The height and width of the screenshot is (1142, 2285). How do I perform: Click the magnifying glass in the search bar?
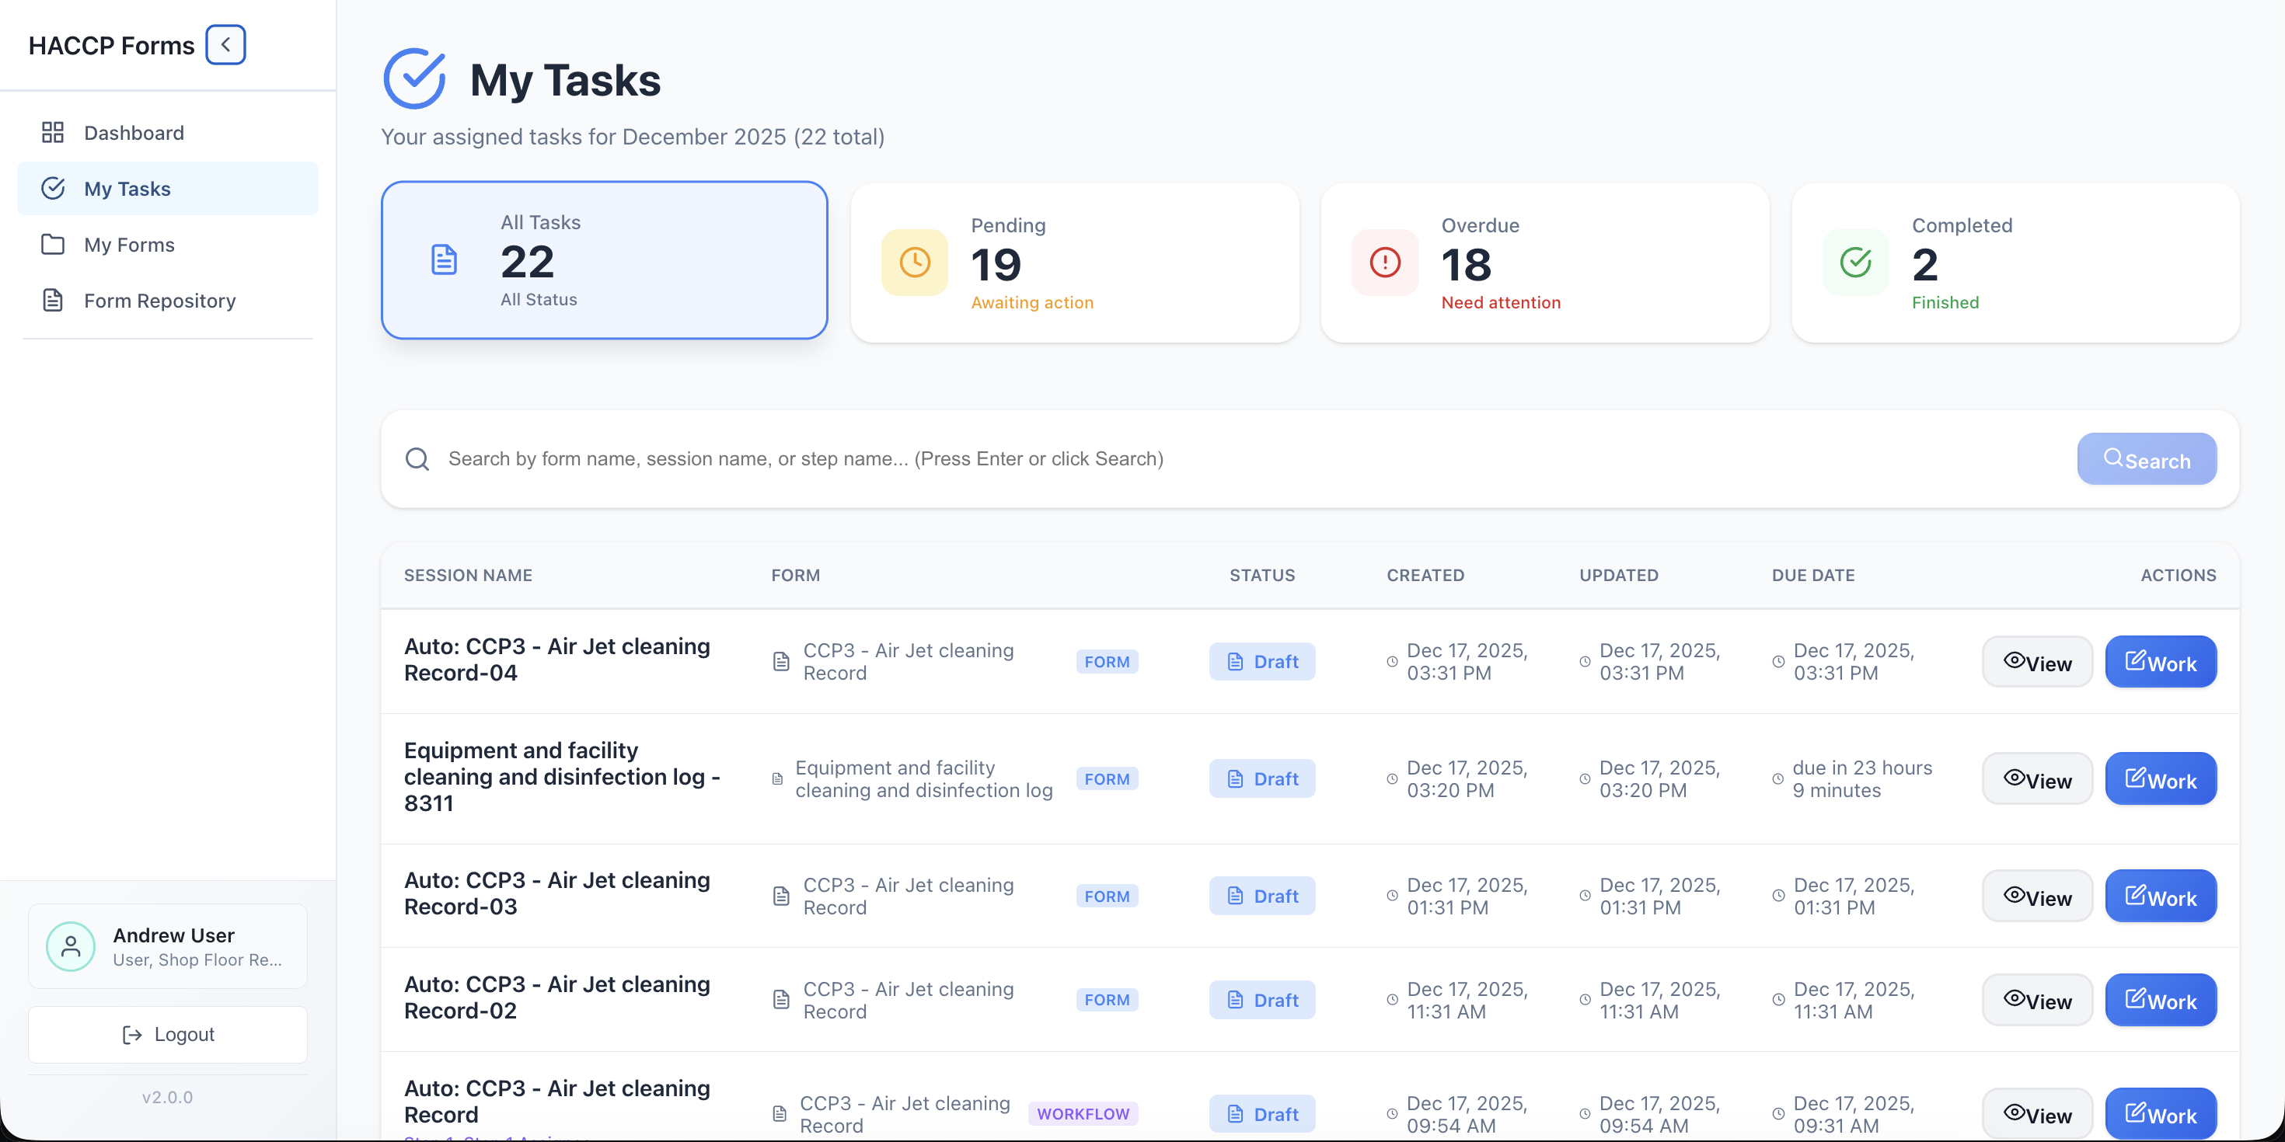(417, 458)
